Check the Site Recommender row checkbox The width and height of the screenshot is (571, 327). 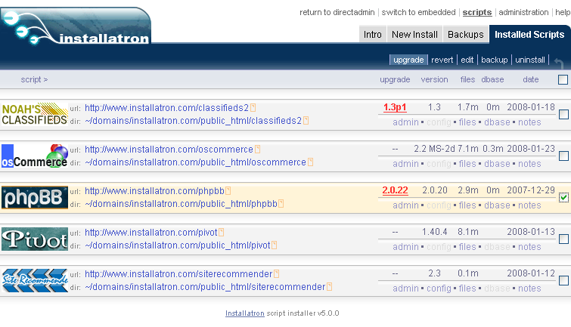563,280
